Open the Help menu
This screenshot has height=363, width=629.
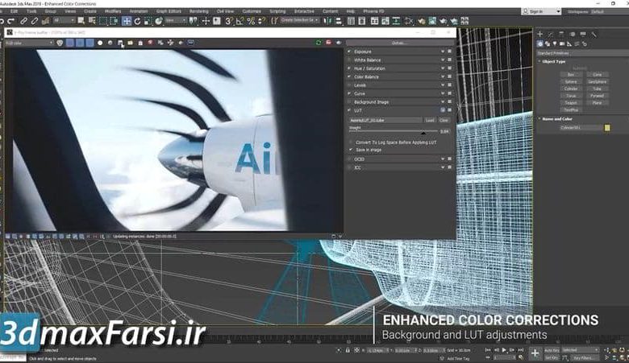(350, 11)
